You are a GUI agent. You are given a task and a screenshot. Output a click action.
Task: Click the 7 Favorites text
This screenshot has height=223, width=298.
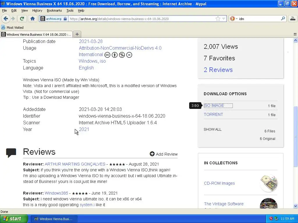point(219,58)
